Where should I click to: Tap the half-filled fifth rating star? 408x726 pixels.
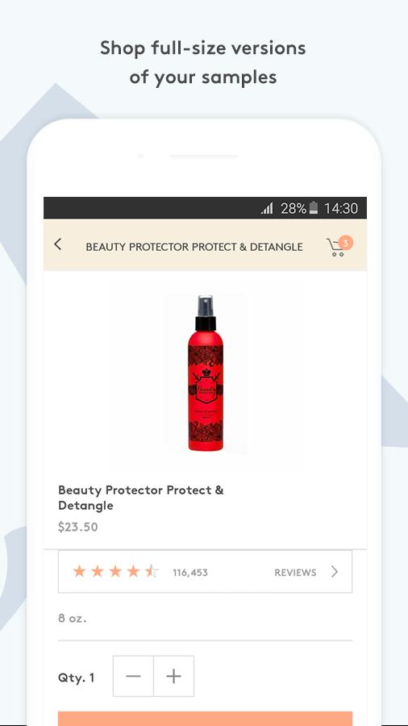(x=152, y=571)
